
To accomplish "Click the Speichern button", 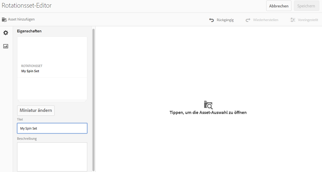I will click(x=306, y=6).
